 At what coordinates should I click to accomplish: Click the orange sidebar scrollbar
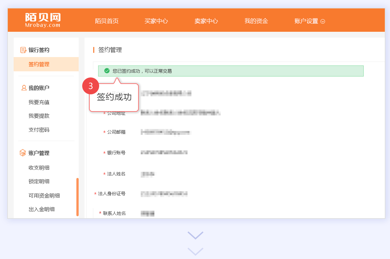click(x=77, y=197)
